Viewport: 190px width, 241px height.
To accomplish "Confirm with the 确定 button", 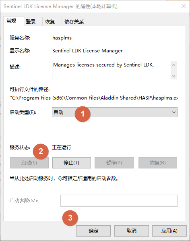I will pos(93,231).
